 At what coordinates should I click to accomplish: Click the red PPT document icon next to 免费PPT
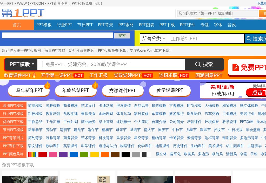236,68
